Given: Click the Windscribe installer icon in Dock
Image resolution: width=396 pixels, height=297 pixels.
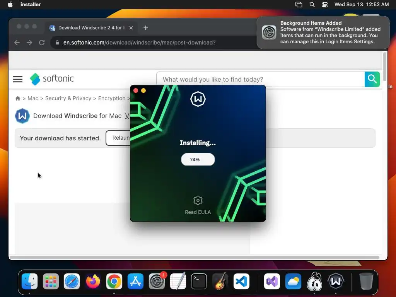Looking at the screenshot, I should [336, 281].
